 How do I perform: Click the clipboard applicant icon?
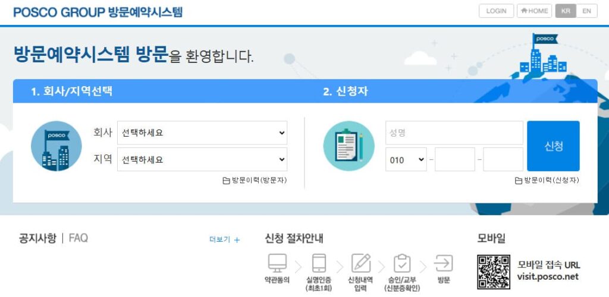(x=349, y=146)
